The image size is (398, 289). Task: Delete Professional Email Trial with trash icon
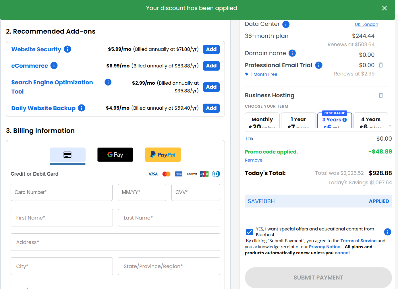[381, 65]
